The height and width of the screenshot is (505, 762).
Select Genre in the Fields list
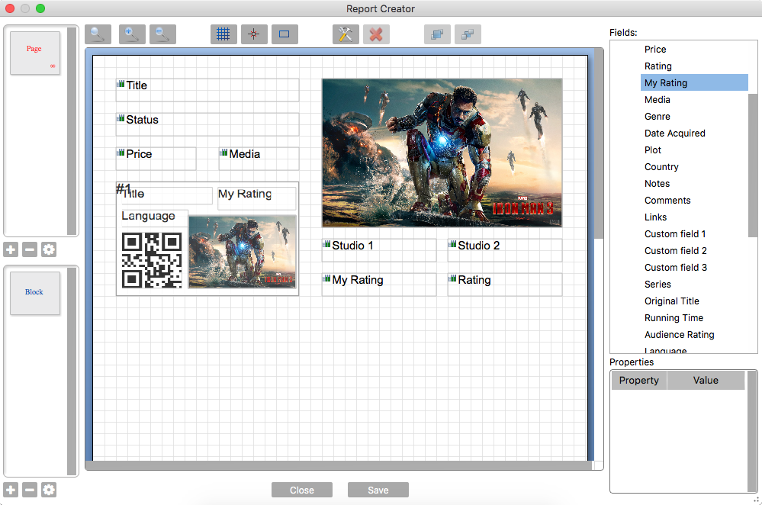click(x=657, y=117)
